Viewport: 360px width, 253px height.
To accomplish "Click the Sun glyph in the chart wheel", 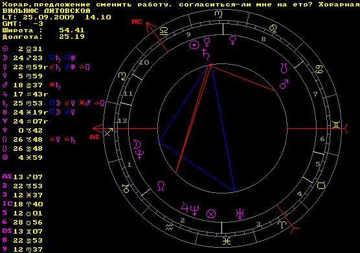I will [x=194, y=45].
